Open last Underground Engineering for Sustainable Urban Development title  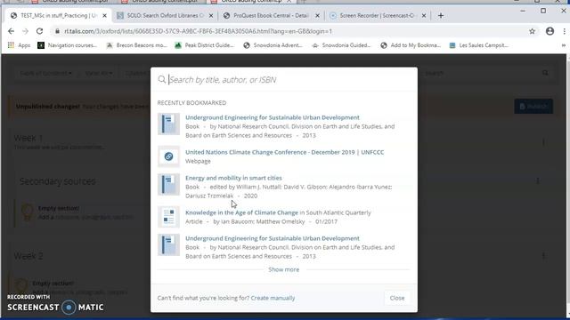click(x=273, y=238)
